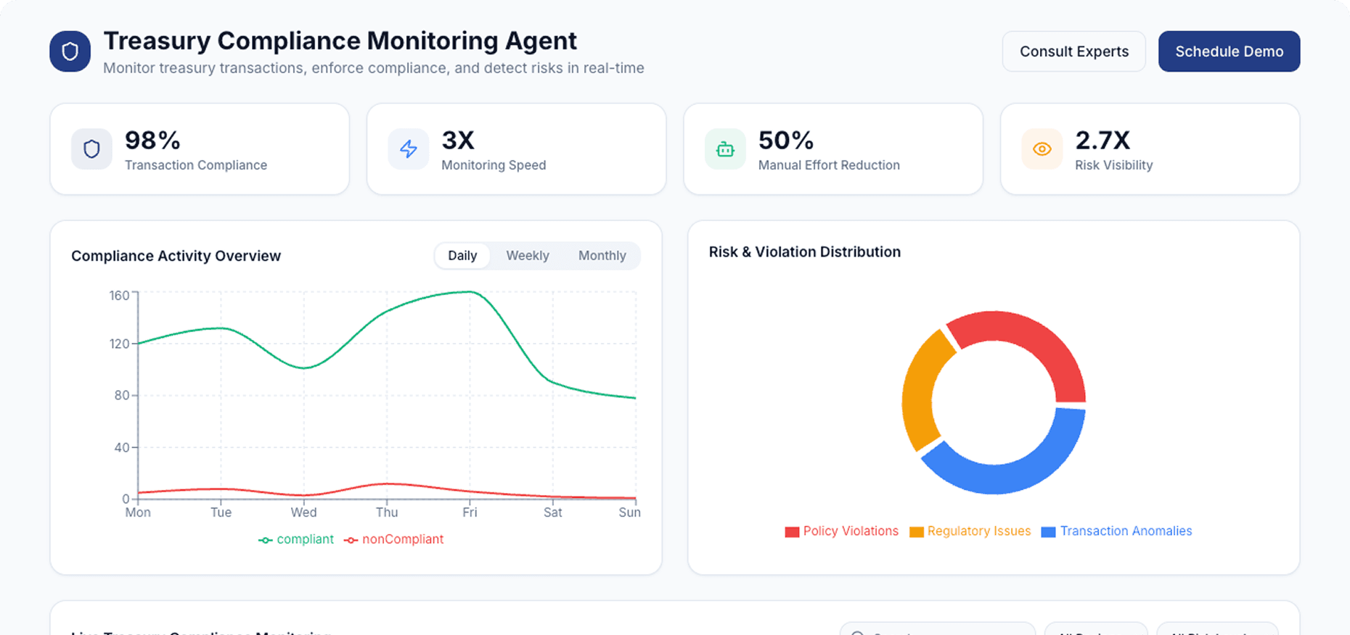Switch to the Weekly view
The image size is (1350, 635).
click(x=528, y=256)
